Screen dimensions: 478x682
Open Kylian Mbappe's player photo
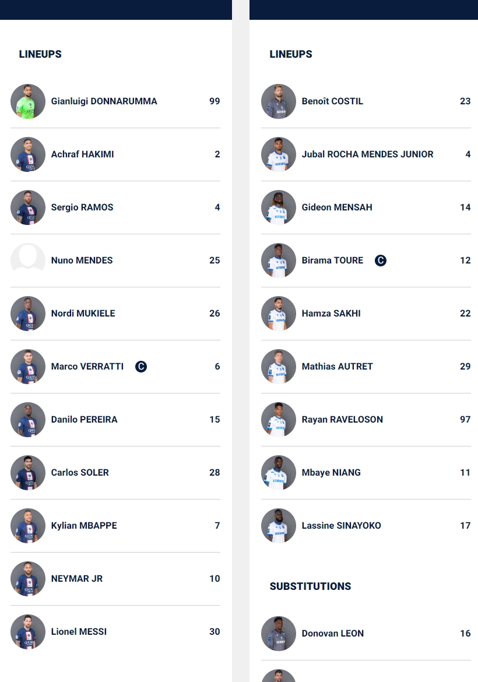coord(28,526)
